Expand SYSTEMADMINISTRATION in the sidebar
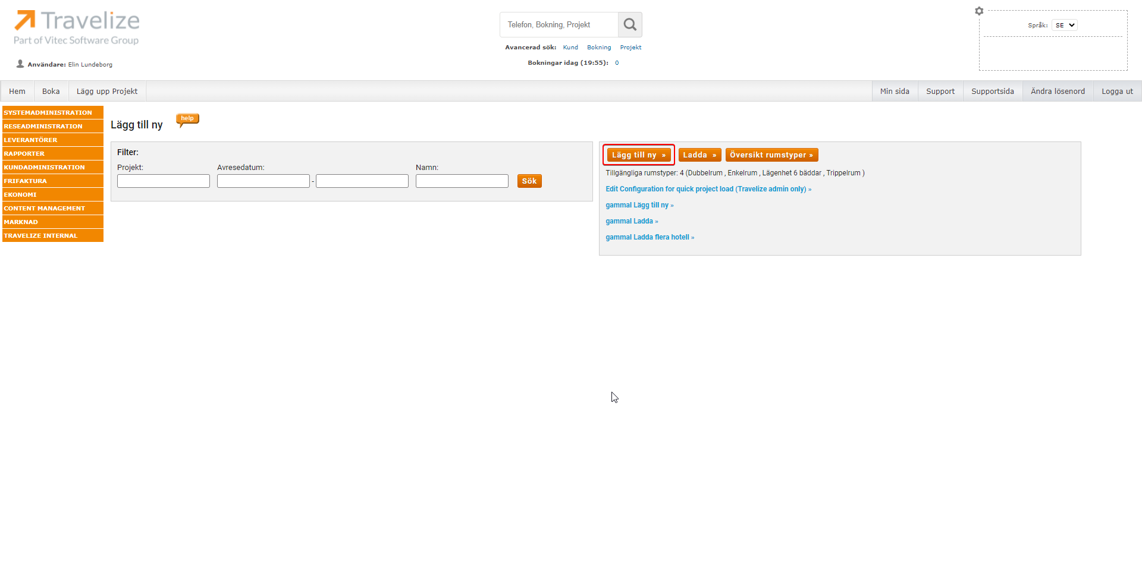1142x576 pixels. pos(53,112)
